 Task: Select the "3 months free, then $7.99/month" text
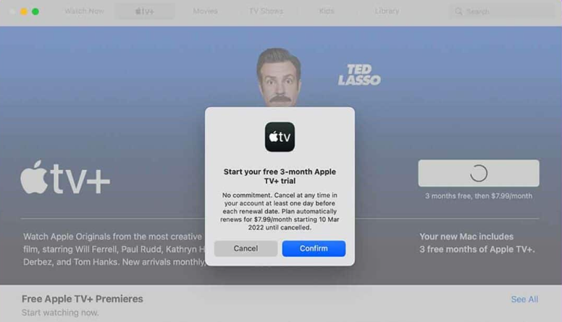(479, 196)
